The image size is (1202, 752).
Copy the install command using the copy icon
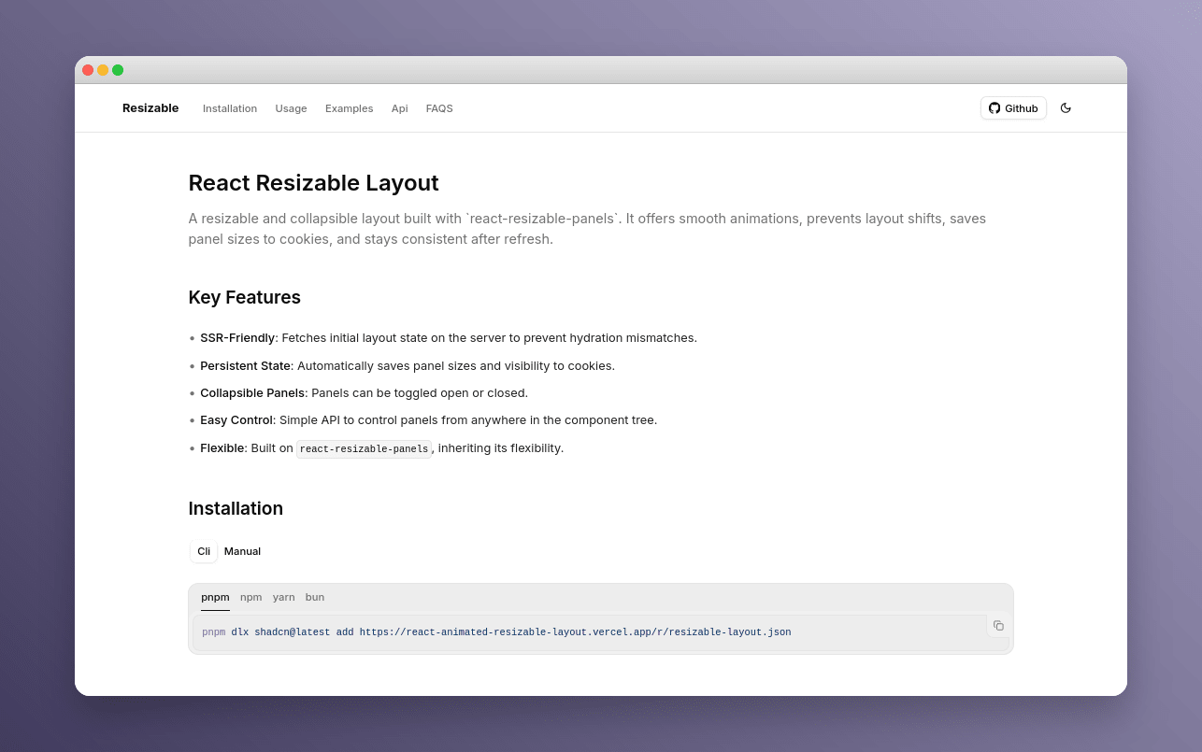coord(997,626)
